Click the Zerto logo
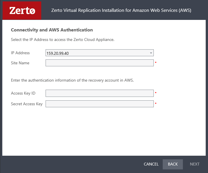The width and height of the screenshot is (208, 173). click(22, 11)
